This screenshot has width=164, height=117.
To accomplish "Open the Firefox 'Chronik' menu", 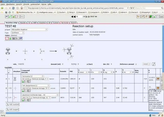I will (x=26, y=4).
